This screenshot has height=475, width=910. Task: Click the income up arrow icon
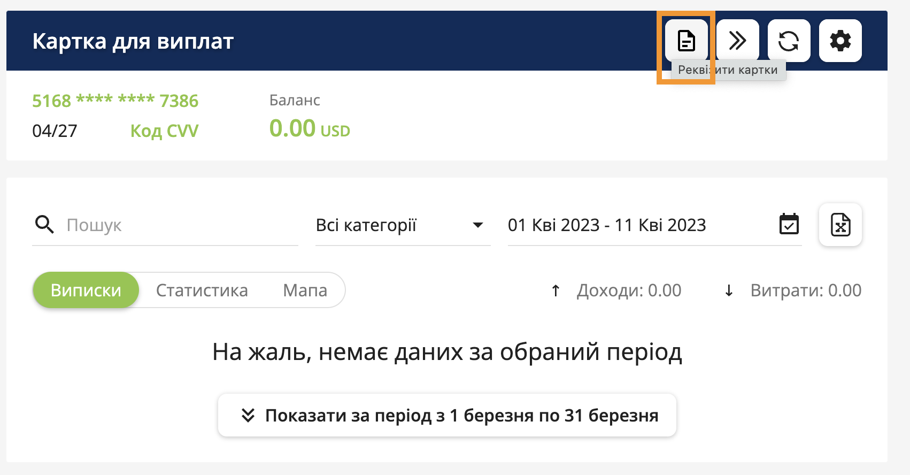pyautogui.click(x=556, y=290)
